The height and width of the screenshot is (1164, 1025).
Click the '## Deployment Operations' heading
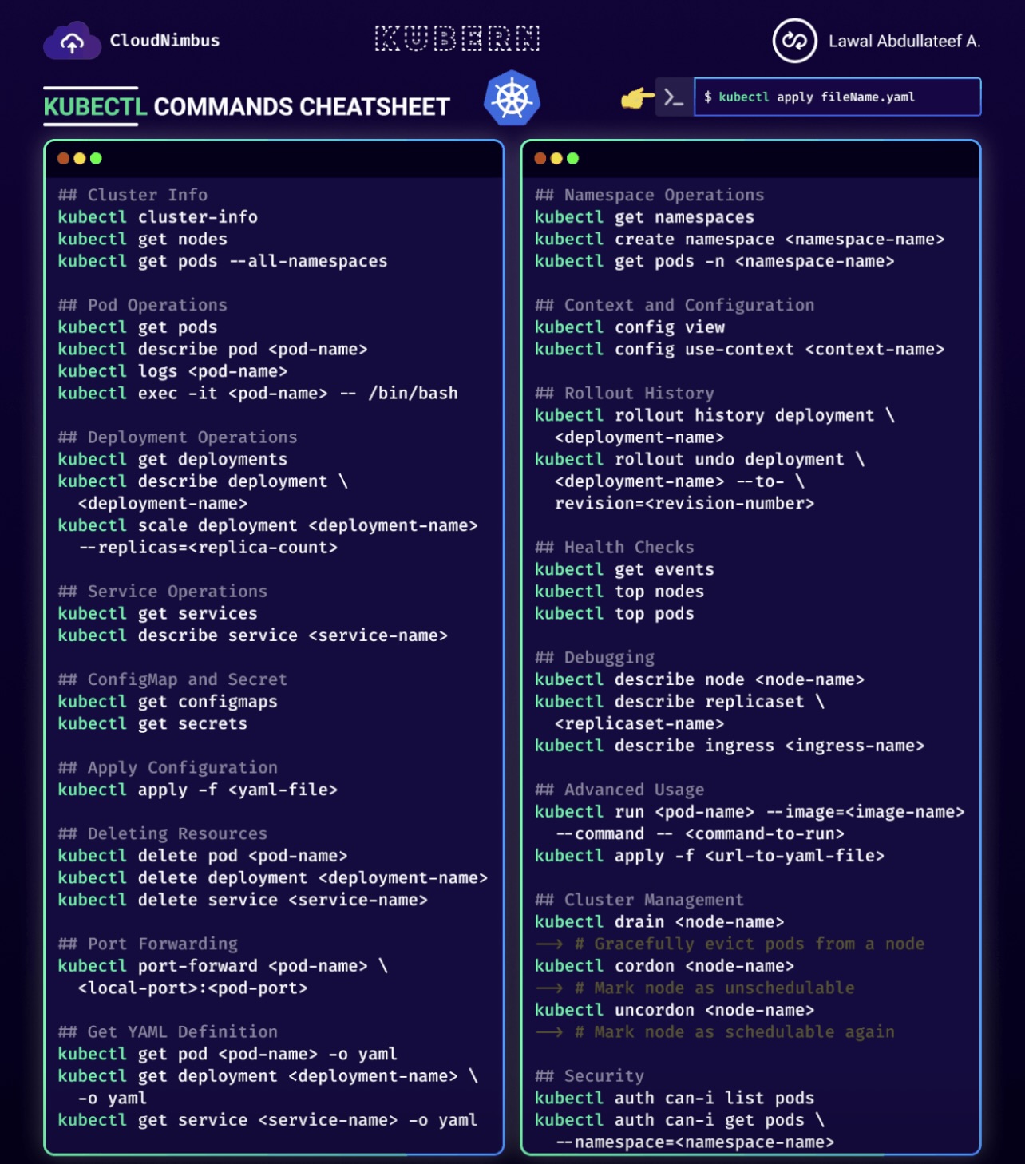[177, 437]
